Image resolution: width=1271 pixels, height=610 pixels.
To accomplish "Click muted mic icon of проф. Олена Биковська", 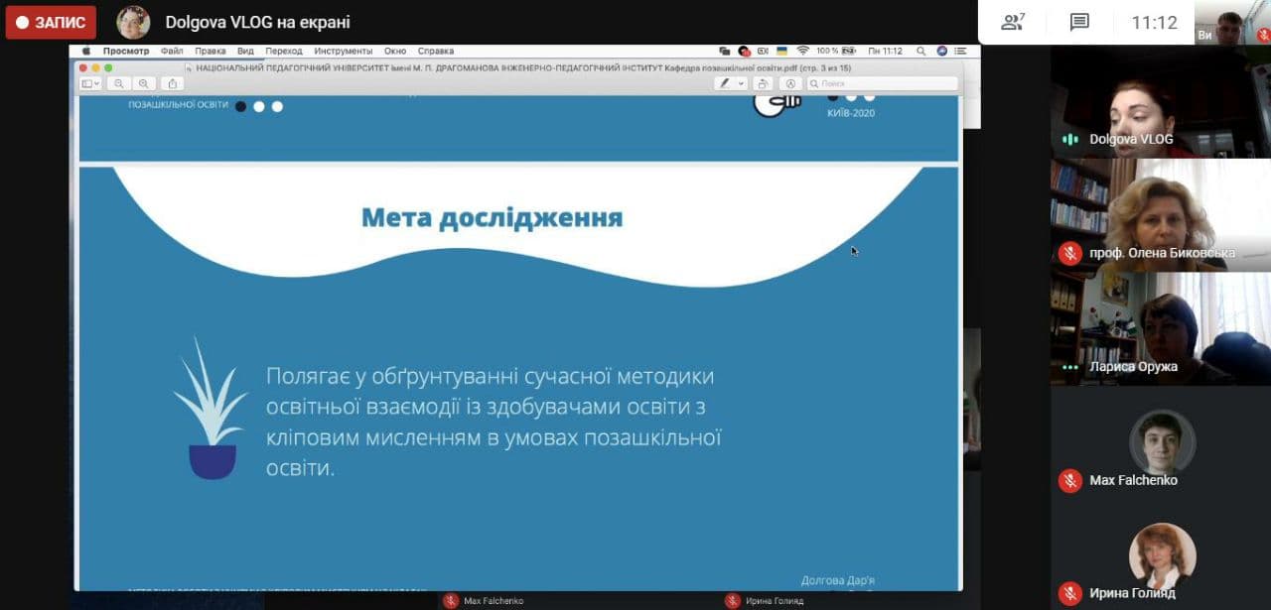I will (1069, 253).
